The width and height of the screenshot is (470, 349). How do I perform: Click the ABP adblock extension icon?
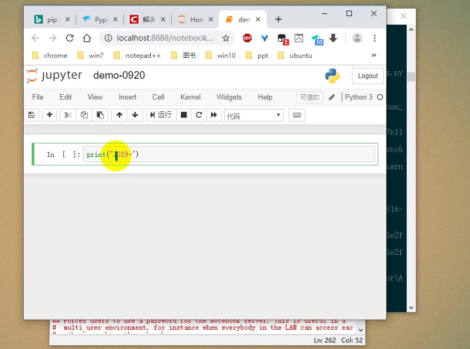[x=247, y=38]
